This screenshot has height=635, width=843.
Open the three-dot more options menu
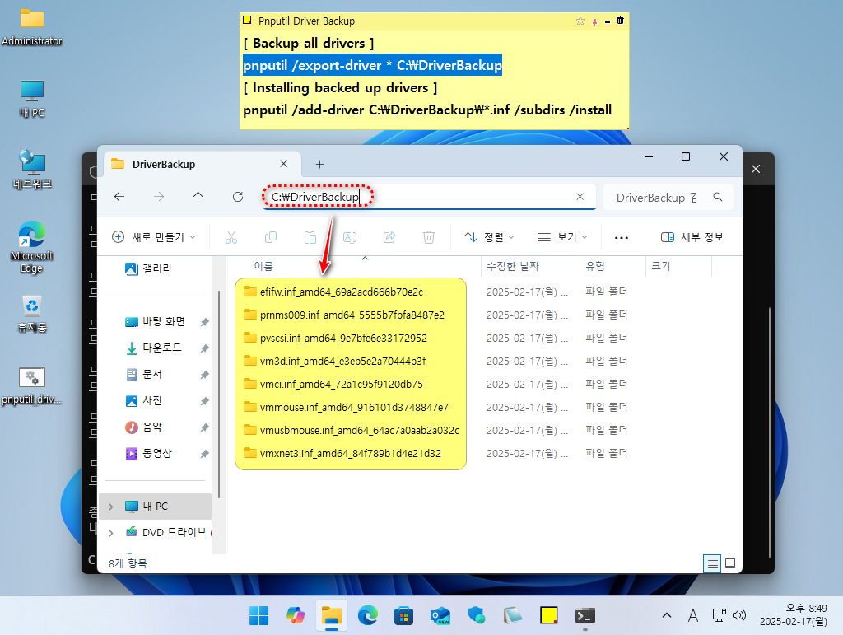coord(622,238)
